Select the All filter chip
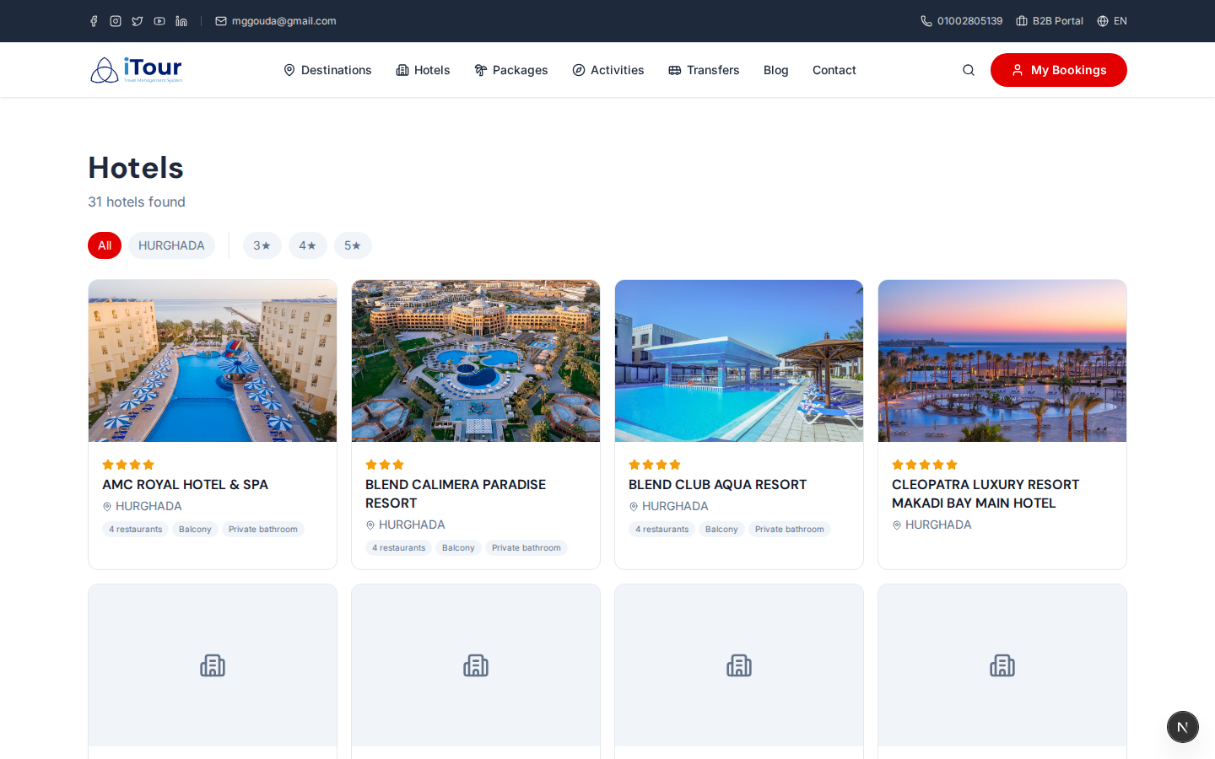Image resolution: width=1215 pixels, height=759 pixels. (x=105, y=245)
